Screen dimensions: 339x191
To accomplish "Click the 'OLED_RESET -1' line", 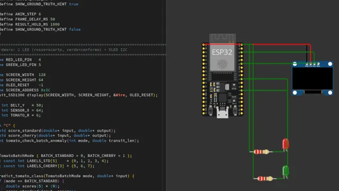I will click(x=22, y=85).
